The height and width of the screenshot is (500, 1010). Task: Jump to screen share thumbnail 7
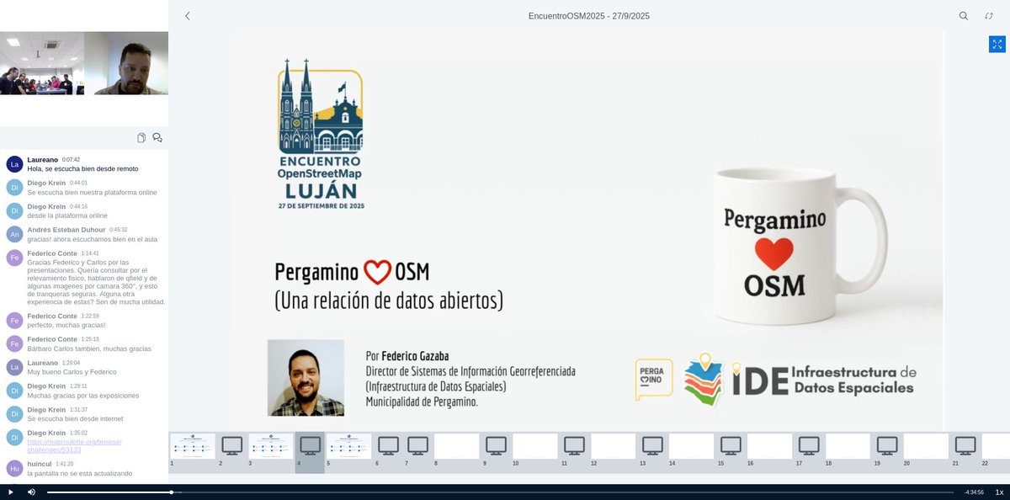tap(417, 446)
